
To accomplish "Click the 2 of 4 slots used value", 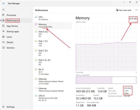I will pyautogui.click(x=126, y=91).
